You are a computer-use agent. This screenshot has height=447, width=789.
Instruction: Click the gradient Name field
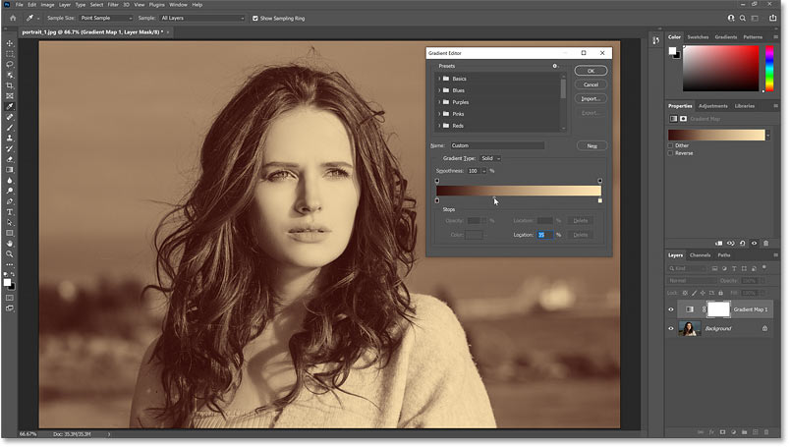pyautogui.click(x=497, y=145)
